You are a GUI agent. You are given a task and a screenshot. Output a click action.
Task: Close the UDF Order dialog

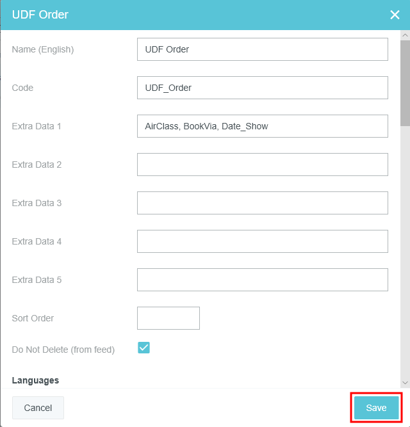click(395, 15)
